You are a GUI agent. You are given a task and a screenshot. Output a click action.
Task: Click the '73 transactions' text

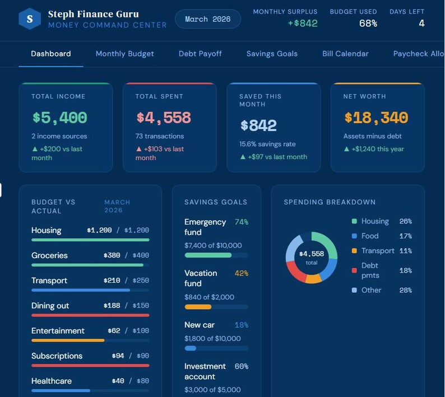pyautogui.click(x=160, y=136)
